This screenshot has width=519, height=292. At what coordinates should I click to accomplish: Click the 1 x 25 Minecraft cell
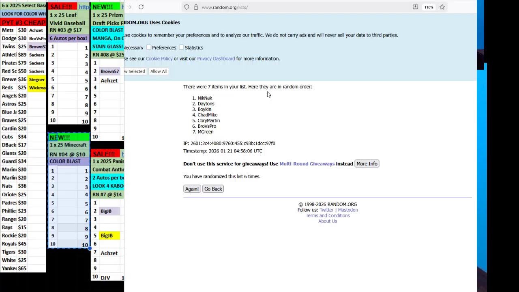(69, 145)
